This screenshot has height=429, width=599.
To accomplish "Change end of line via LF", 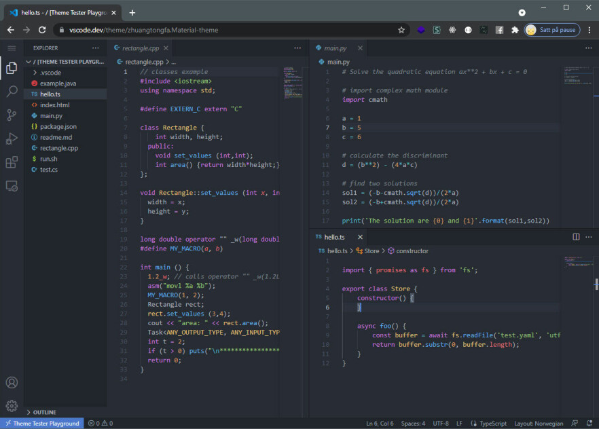I will pyautogui.click(x=459, y=424).
